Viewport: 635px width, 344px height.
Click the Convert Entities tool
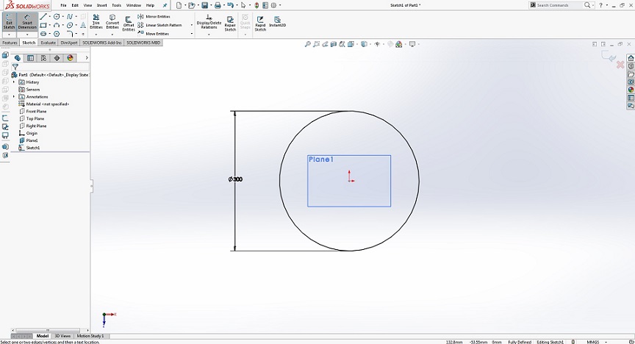pos(112,21)
